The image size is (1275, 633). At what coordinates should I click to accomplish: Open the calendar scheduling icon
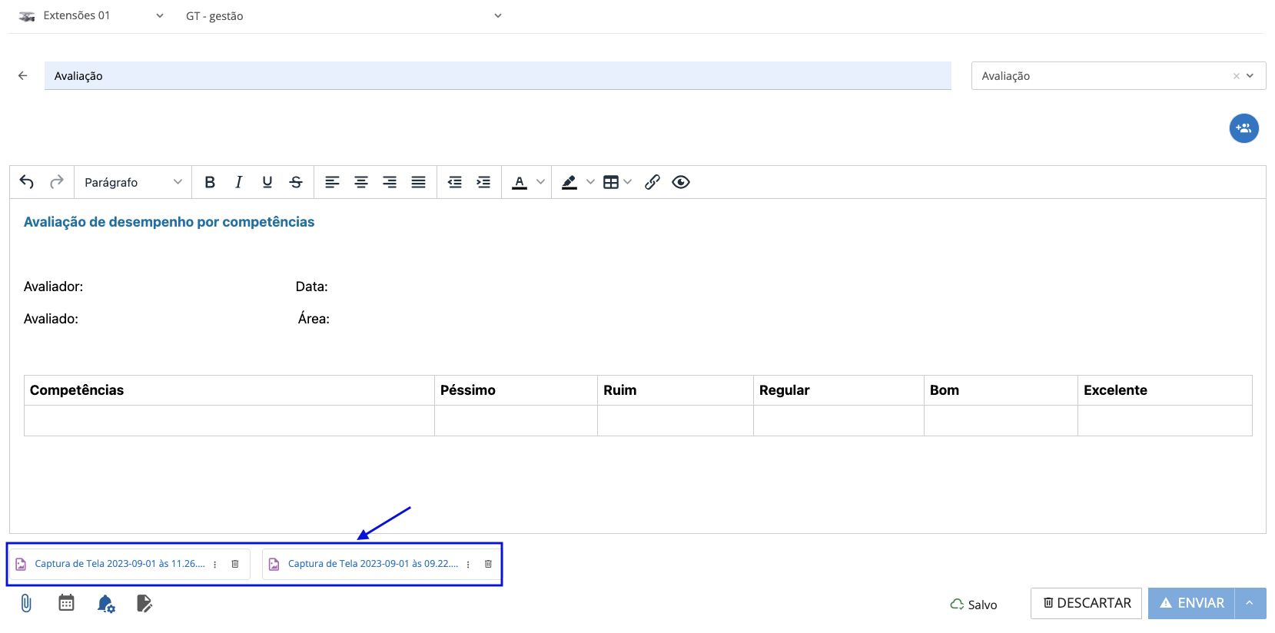(67, 603)
